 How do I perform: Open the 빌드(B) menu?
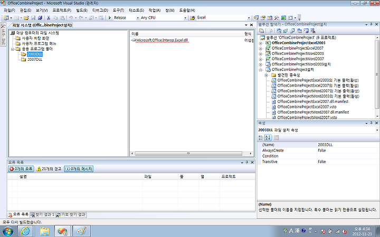click(82, 10)
